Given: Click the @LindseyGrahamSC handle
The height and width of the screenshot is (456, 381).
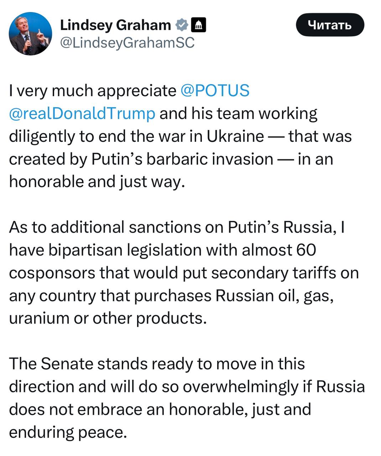Looking at the screenshot, I should (x=127, y=43).
